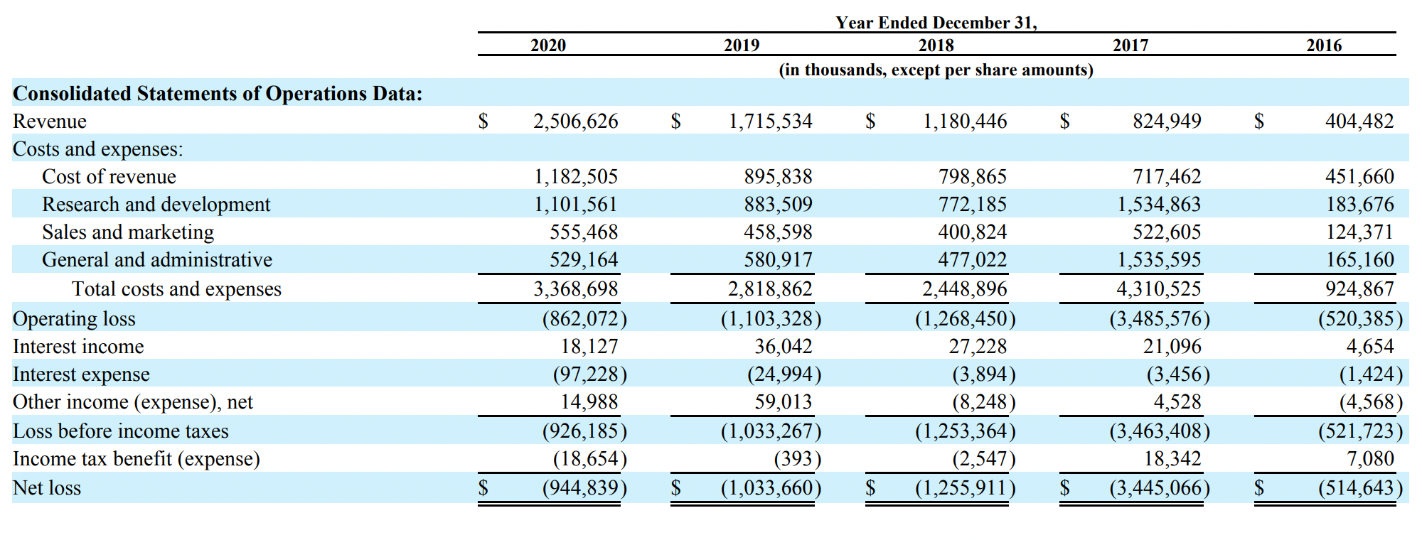This screenshot has width=1422, height=540.
Task: Click 2020 research and development 1,101,561
Action: click(x=576, y=205)
